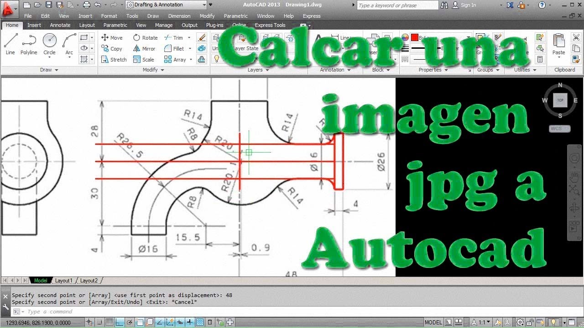Viewport: 584px width, 328px height.
Task: Click the Save icon in quick access toolbar
Action: click(48, 5)
